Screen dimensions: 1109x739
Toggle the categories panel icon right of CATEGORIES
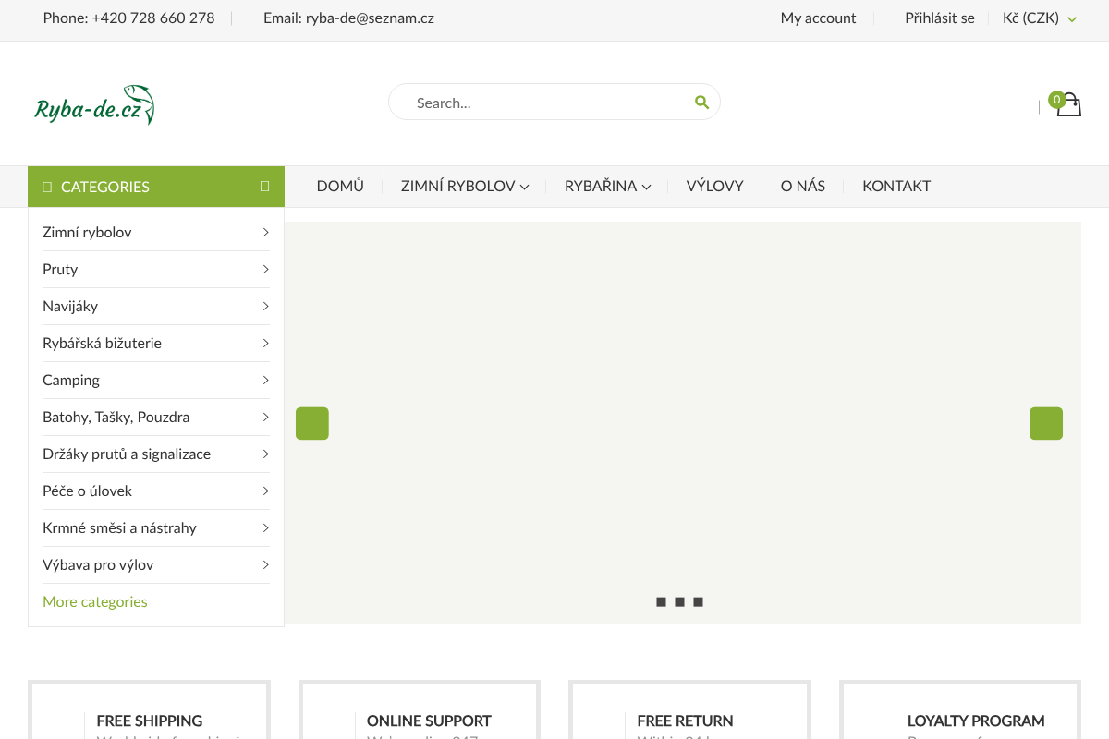click(x=265, y=186)
